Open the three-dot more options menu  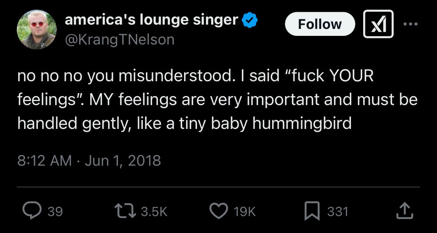click(x=411, y=24)
